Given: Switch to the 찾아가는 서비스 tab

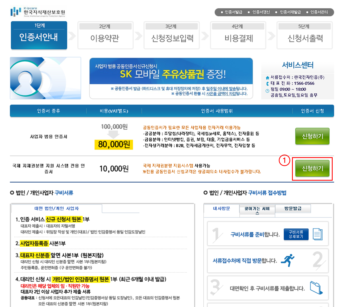Looking at the screenshot, I should coord(257,210).
